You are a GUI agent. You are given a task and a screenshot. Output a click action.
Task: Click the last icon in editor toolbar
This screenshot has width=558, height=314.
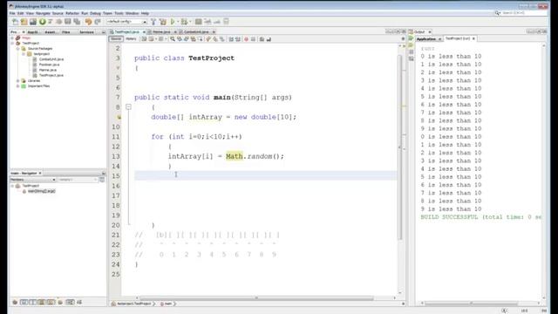point(269,38)
